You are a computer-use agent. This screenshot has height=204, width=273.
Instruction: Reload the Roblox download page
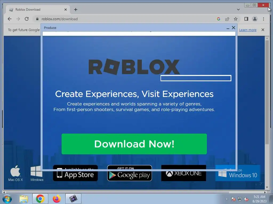(x=27, y=19)
